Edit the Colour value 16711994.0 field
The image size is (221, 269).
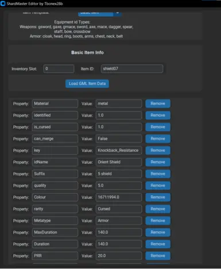click(x=119, y=197)
